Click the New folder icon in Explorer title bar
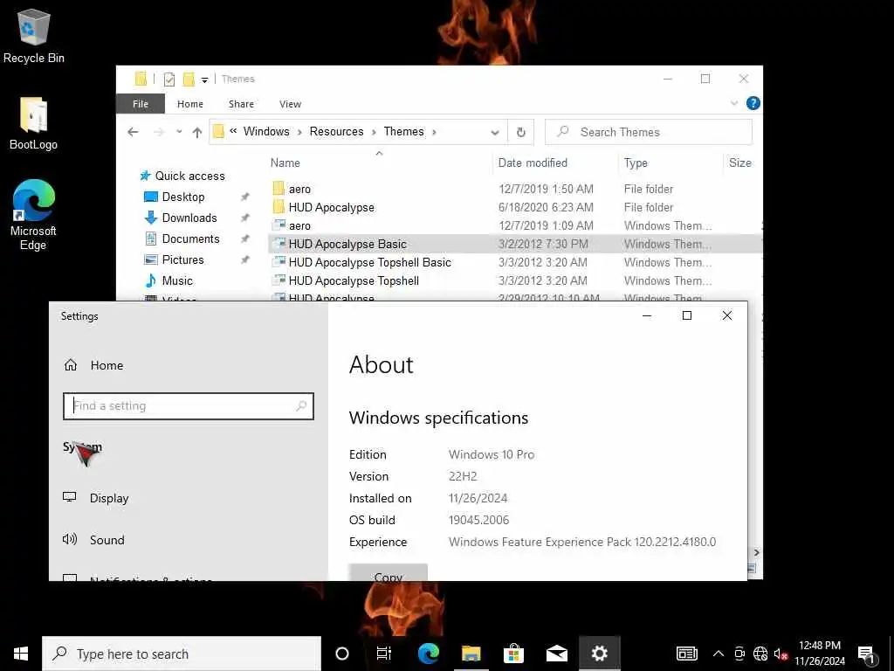 189,80
